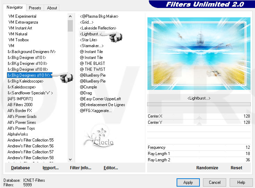Select Alf's Power Toys category
255x188 pixels.
click(x=21, y=128)
